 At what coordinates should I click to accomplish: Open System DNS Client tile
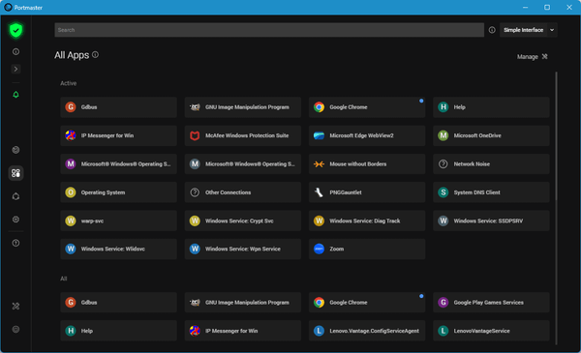point(491,192)
